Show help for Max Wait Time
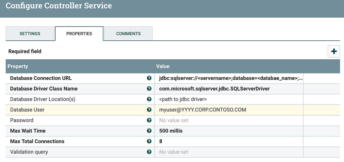344x162 pixels. (x=149, y=131)
